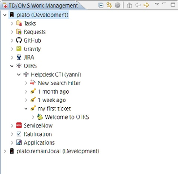Viewport: 179px width, 175px height.
Task: Click the Collapse All toolbar icon
Action: 101,5
